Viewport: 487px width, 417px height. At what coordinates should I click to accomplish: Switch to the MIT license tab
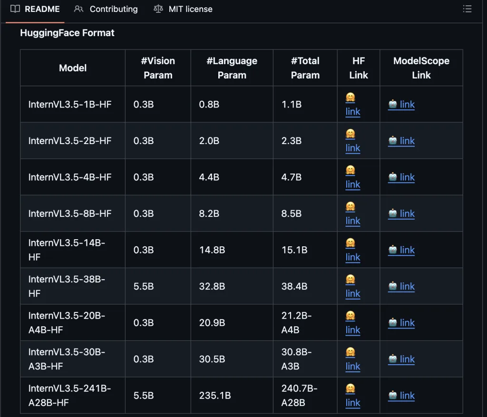(x=183, y=9)
